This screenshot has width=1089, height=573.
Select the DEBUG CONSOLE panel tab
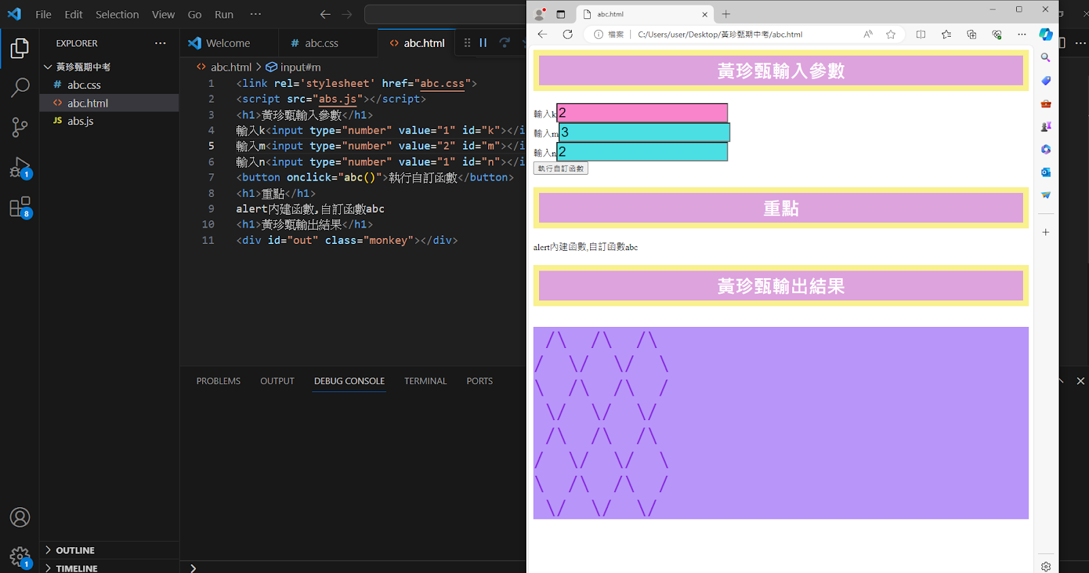[x=349, y=381]
